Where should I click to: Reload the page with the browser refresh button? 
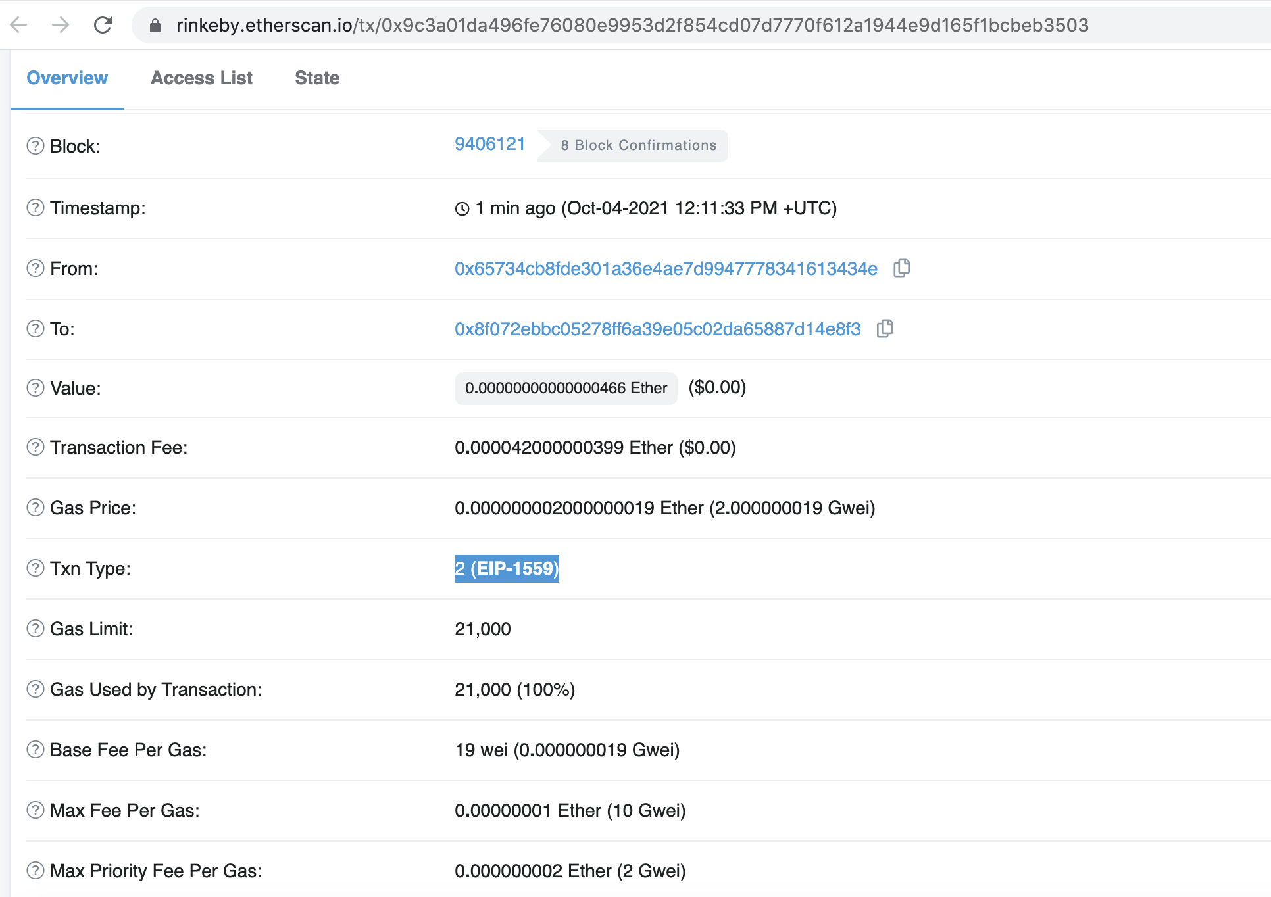pos(103,25)
